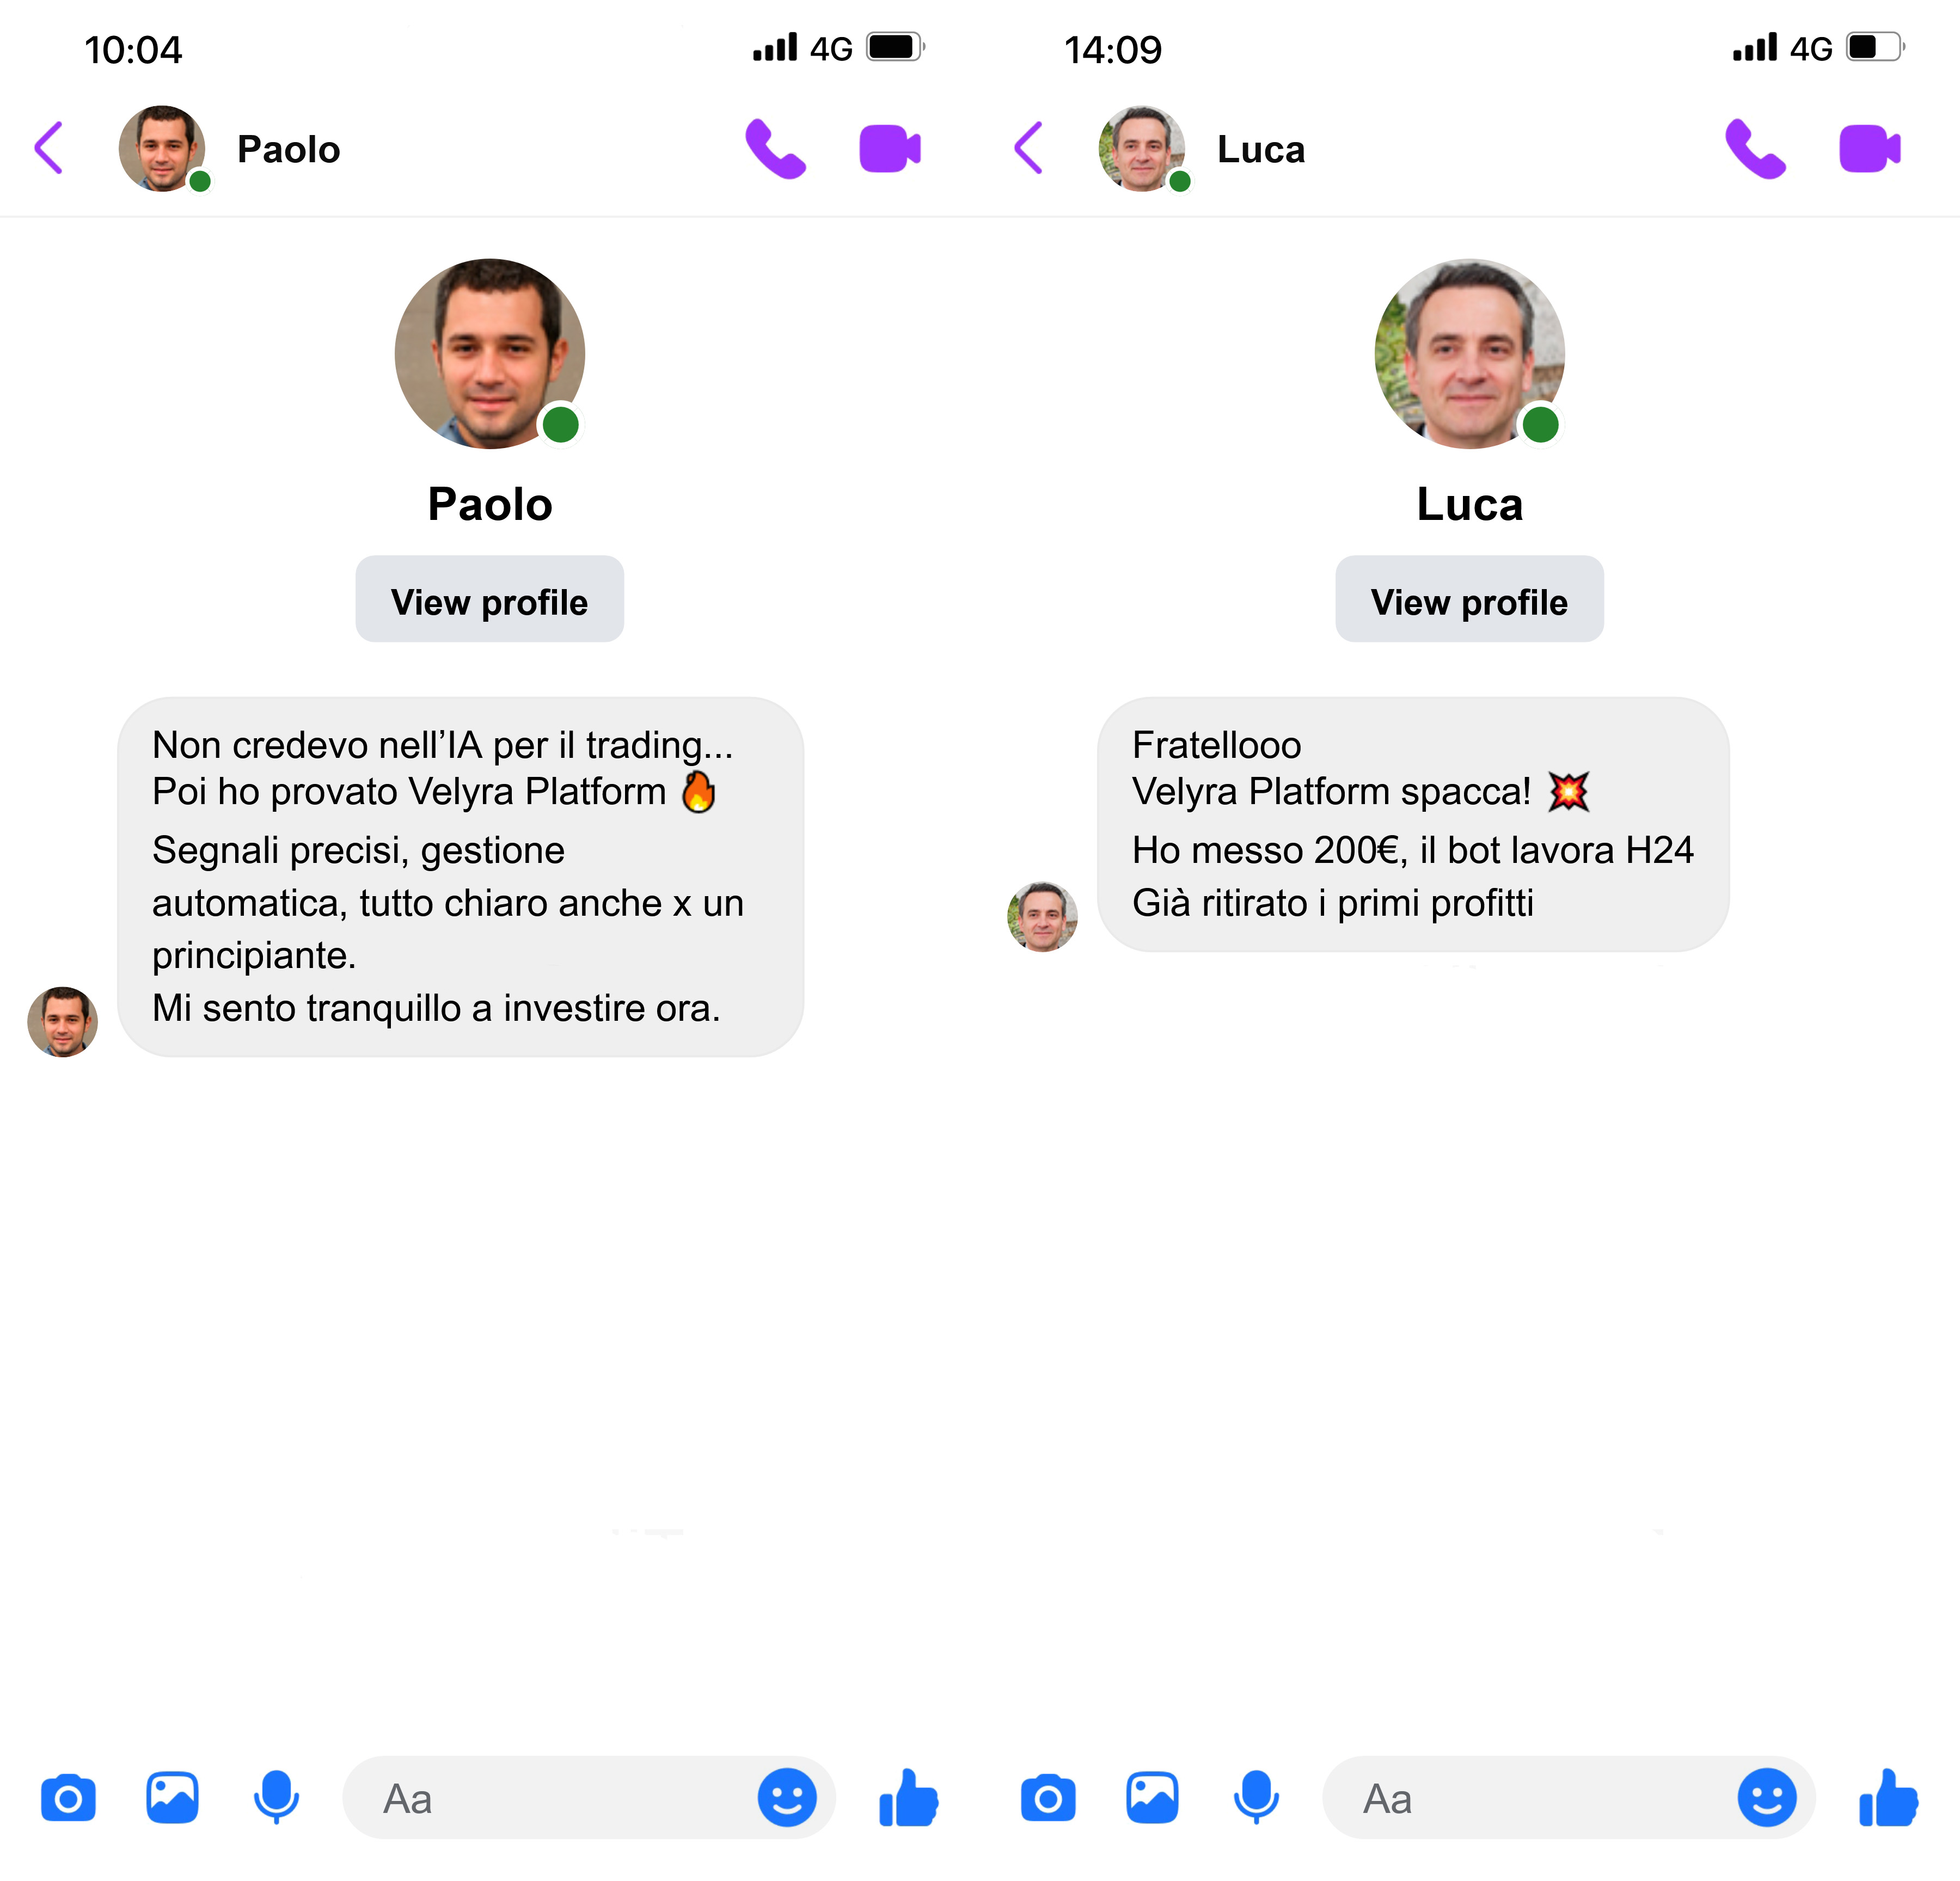Image resolution: width=1960 pixels, height=1881 pixels.
Task: Send thumbs up to Luca
Action: click(1888, 1797)
